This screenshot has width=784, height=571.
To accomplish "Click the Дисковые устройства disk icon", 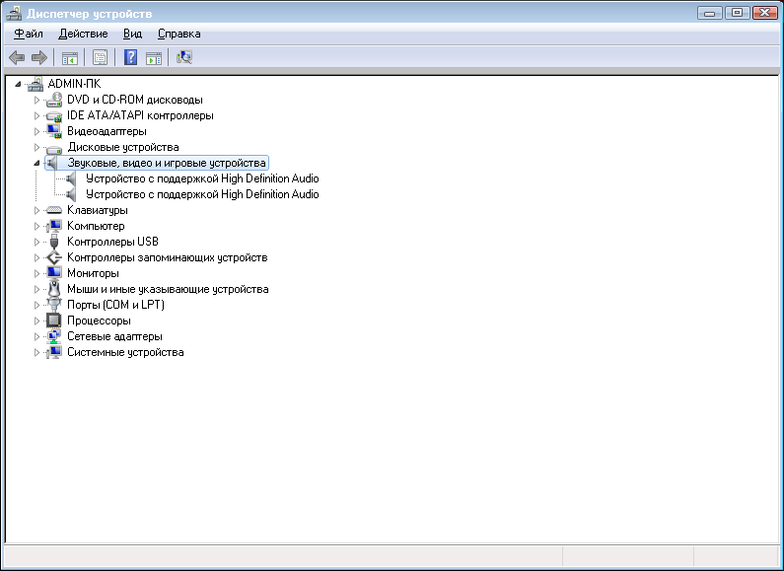I will [54, 148].
